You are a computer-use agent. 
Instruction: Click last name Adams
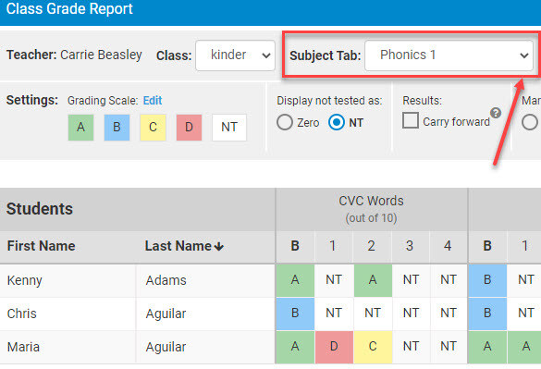(x=166, y=280)
